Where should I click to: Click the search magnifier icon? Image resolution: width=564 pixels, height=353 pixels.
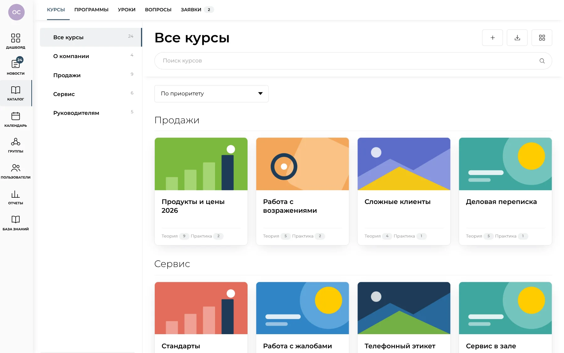pos(542,61)
